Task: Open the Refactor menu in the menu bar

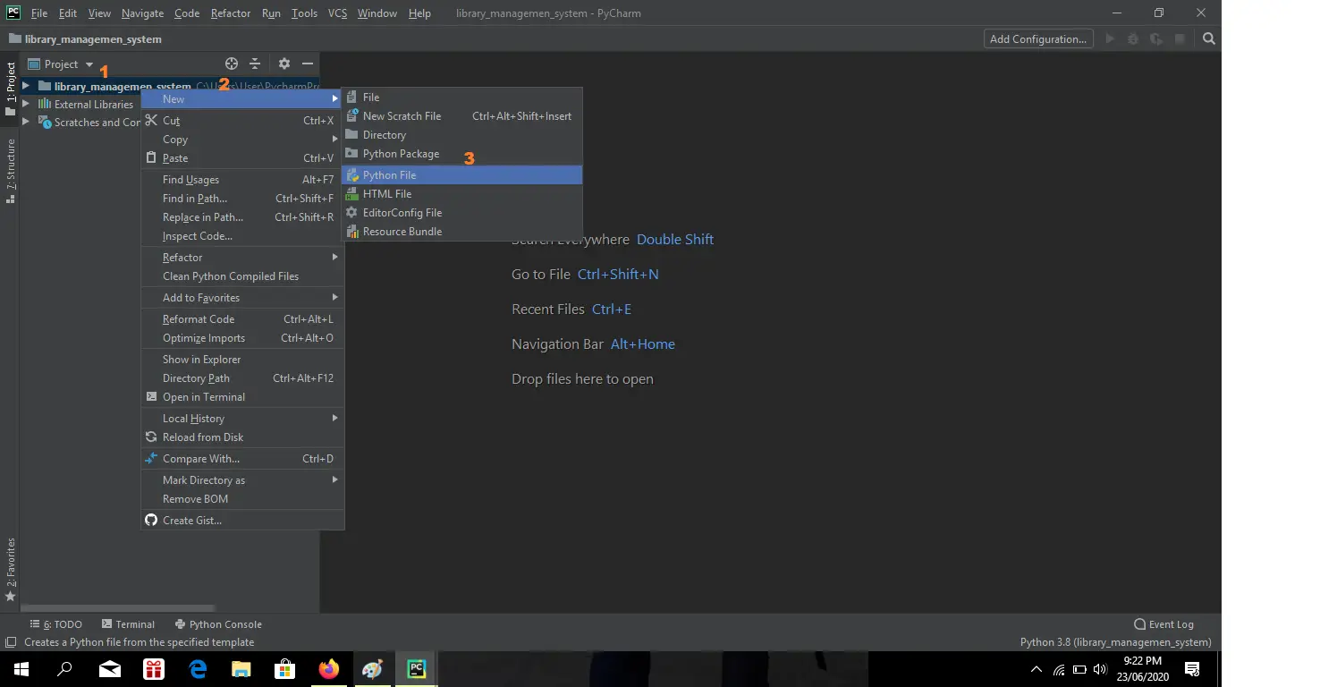Action: coord(231,13)
